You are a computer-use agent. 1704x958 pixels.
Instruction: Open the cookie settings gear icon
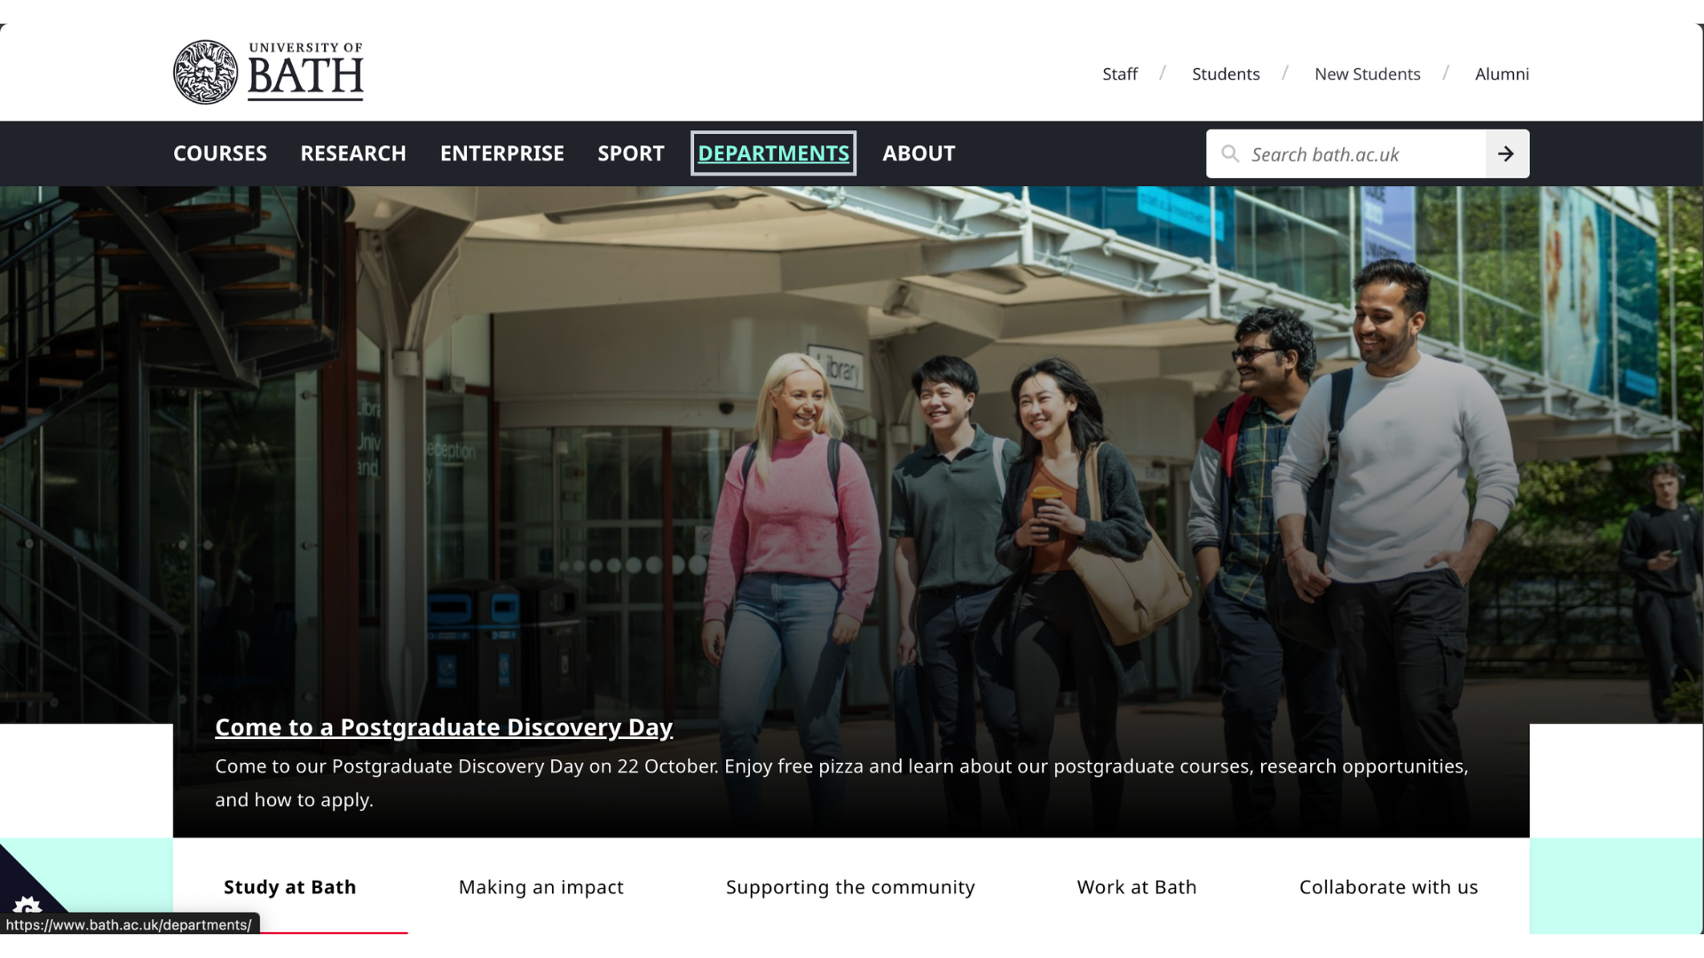tap(27, 906)
